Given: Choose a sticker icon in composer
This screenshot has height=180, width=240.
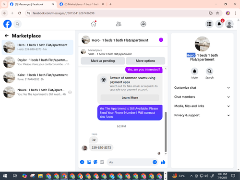Looking at the screenshot, I should [x=96, y=162].
